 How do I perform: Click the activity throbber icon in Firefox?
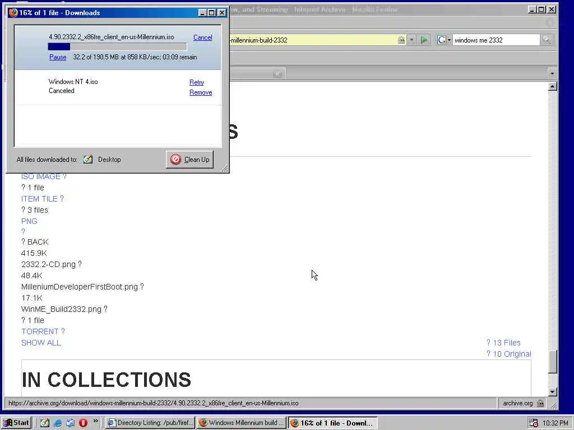550,22
